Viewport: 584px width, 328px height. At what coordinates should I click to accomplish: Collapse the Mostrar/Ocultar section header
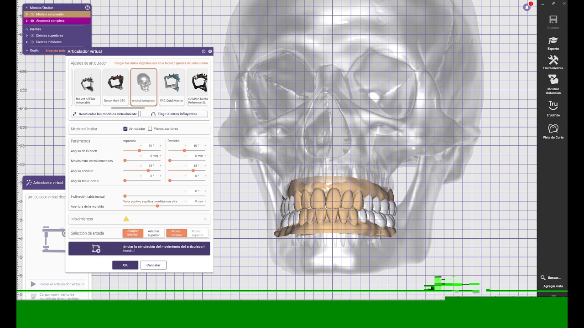pos(27,8)
